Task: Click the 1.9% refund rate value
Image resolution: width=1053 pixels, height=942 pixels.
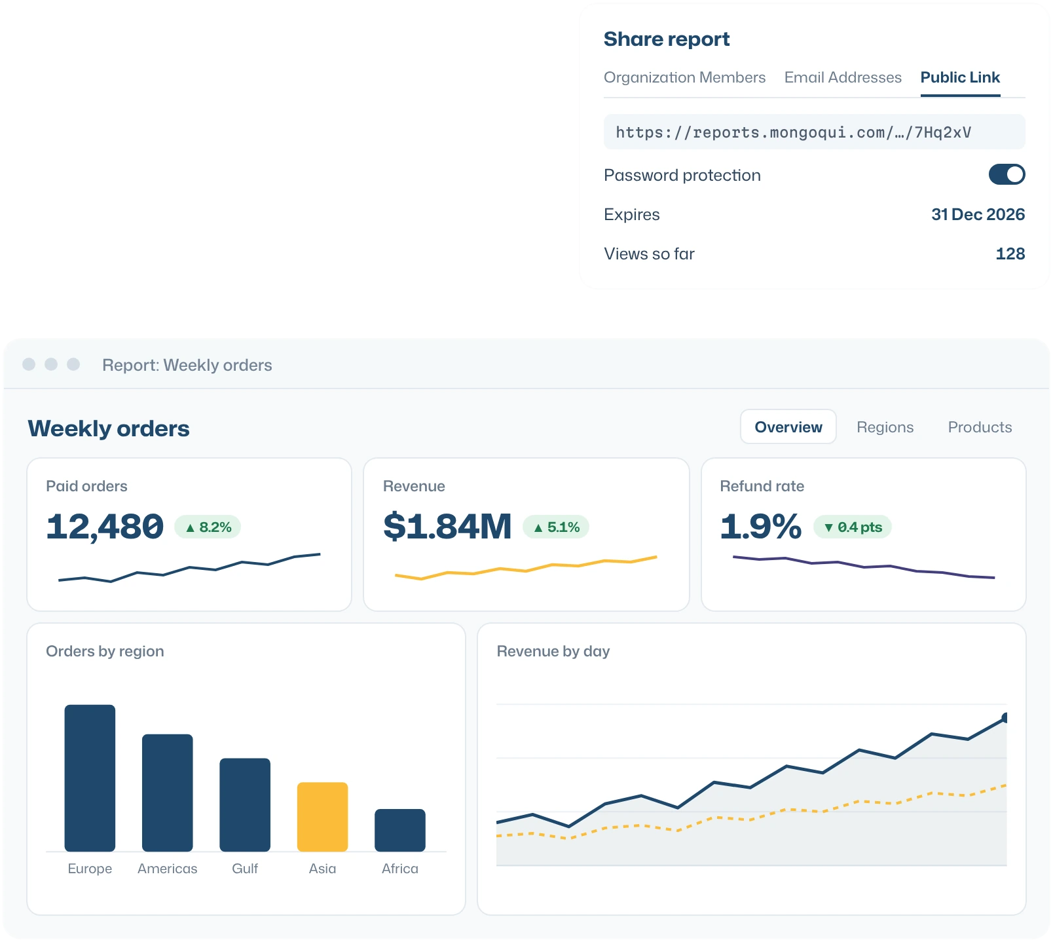Action: (x=760, y=527)
